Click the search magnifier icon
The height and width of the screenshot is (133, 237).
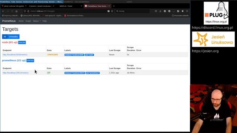pyautogui.click(x=117, y=11)
